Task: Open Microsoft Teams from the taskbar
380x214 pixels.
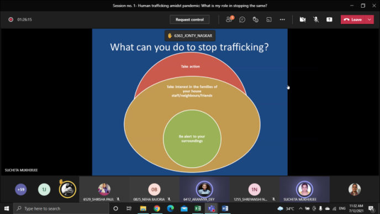Action: tap(212, 208)
